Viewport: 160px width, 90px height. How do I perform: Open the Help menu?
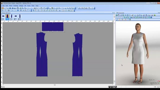pos(37,6)
